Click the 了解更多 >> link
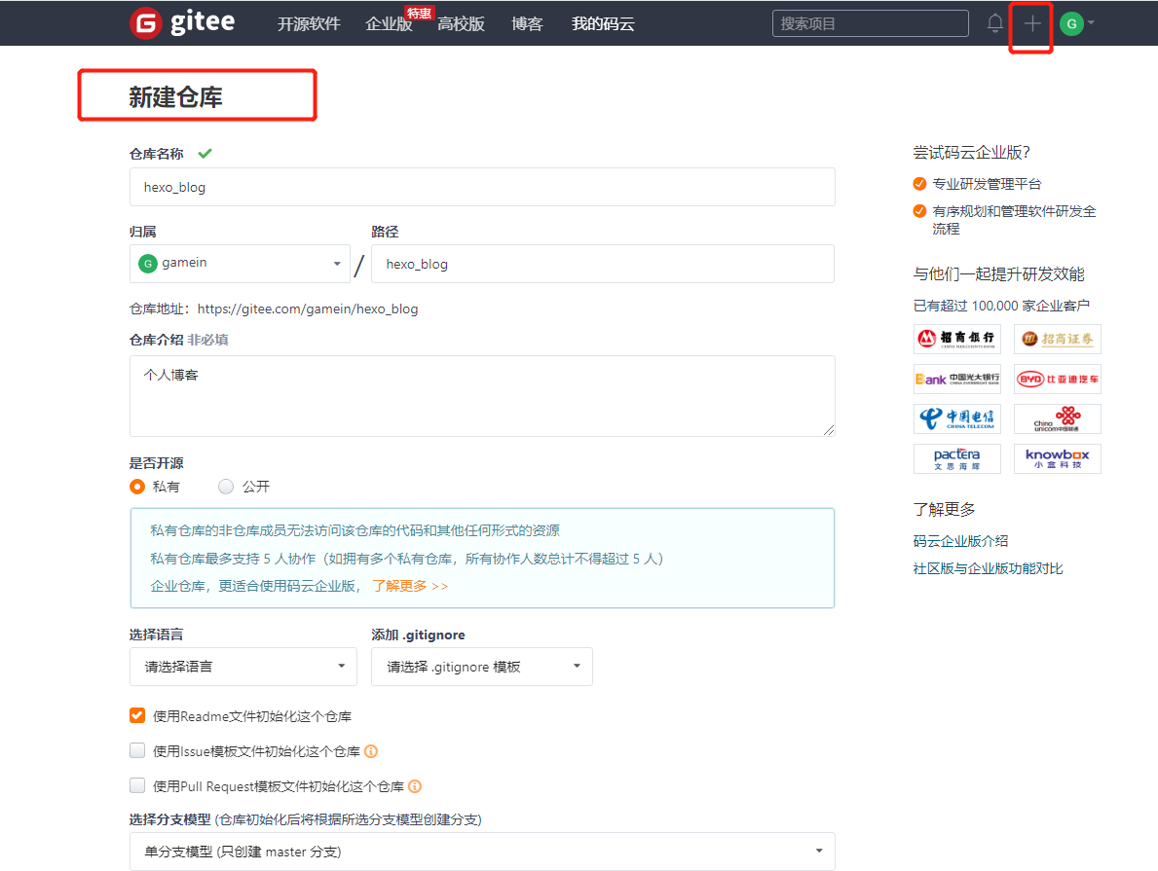This screenshot has height=871, width=1158. [x=410, y=585]
